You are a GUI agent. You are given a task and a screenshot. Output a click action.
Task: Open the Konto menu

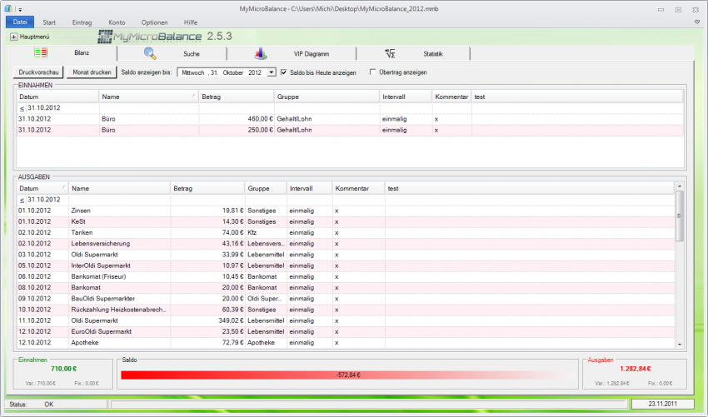click(x=117, y=22)
